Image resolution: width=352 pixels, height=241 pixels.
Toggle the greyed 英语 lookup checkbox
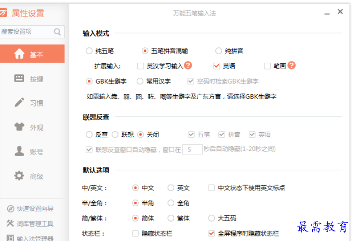(252, 134)
